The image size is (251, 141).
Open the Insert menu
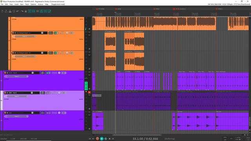16,4
